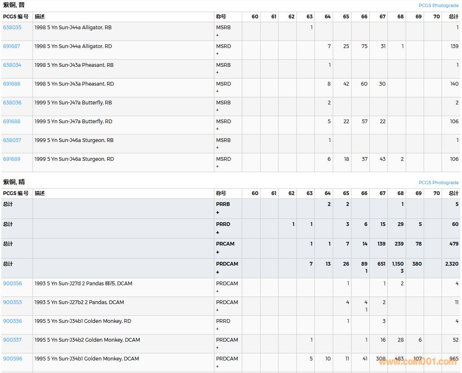This screenshot has height=373, width=462.
Task: Select PCGS number 638036 Butterfly RB
Action: click(12, 103)
